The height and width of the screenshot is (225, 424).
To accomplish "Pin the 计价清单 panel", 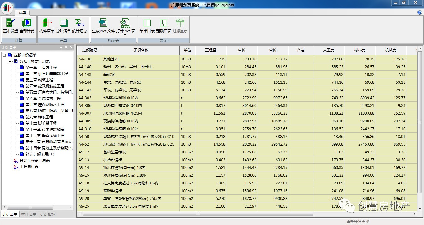I will [66, 47].
